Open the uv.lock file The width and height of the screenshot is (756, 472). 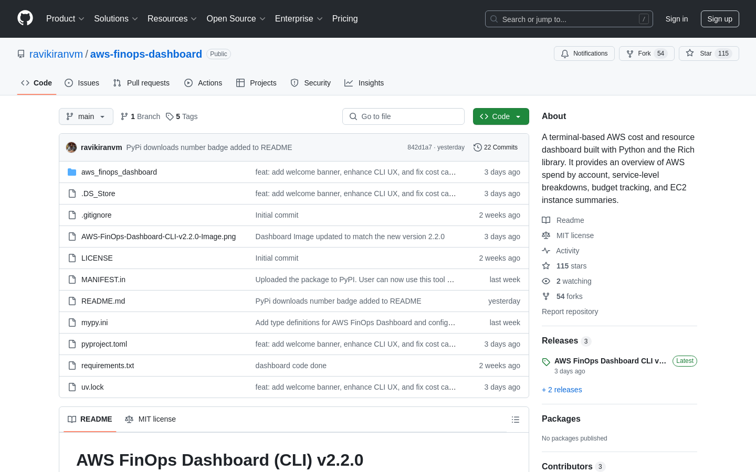(92, 387)
